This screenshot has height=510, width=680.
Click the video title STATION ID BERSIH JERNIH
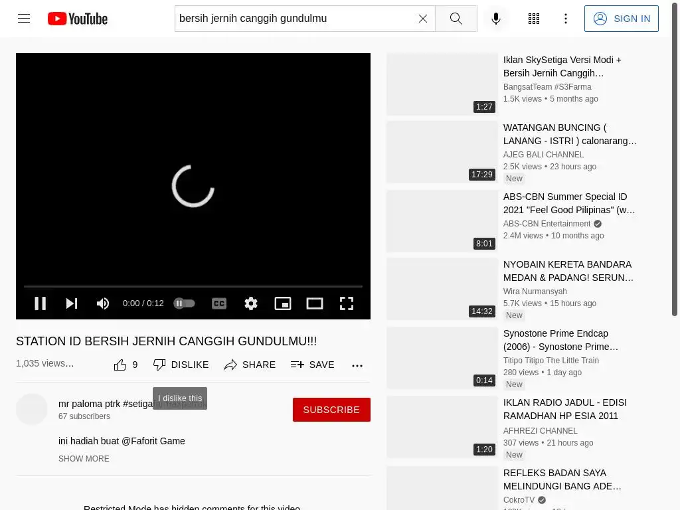[166, 341]
